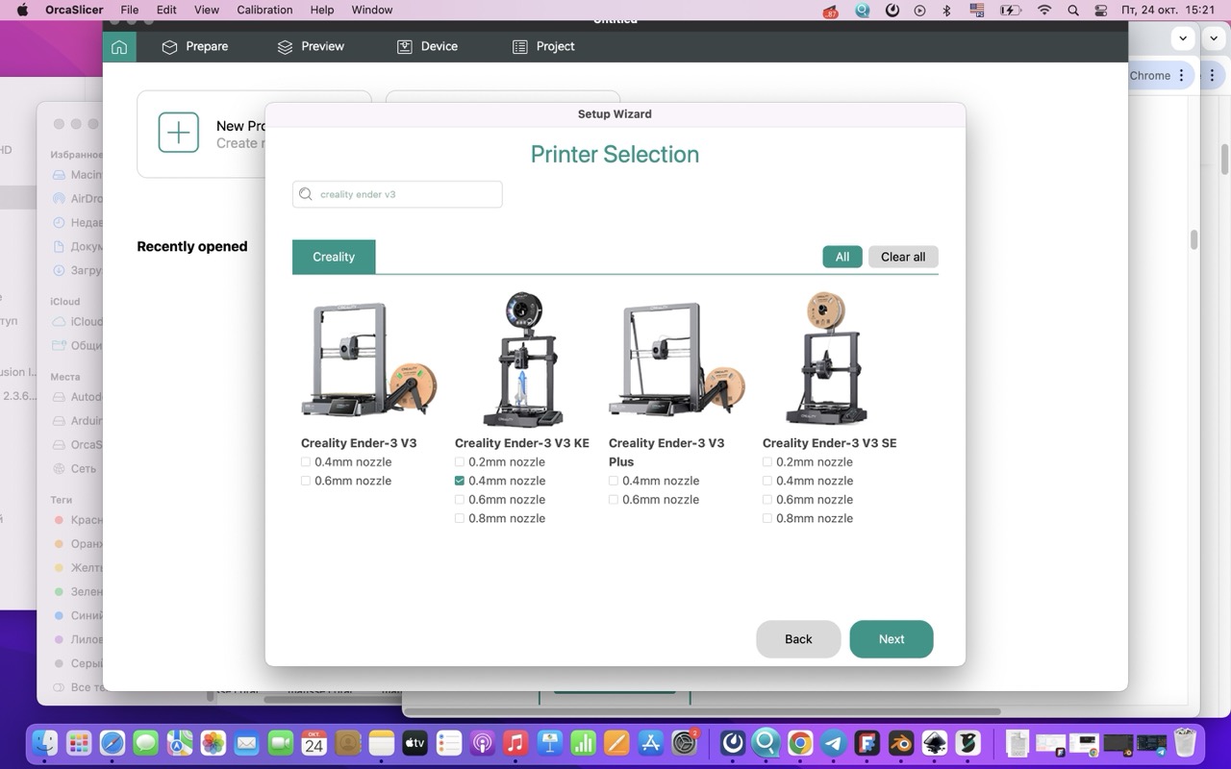Enable 0.2mm nozzle for Ender-3 V3 SE
Screen dimensions: 1231x769
(x=767, y=462)
